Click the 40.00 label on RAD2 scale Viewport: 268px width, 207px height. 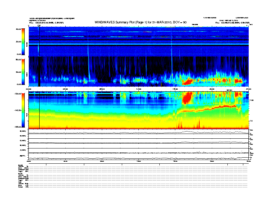19,29
